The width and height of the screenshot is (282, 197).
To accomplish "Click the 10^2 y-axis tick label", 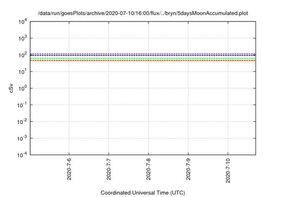I will point(22,55).
